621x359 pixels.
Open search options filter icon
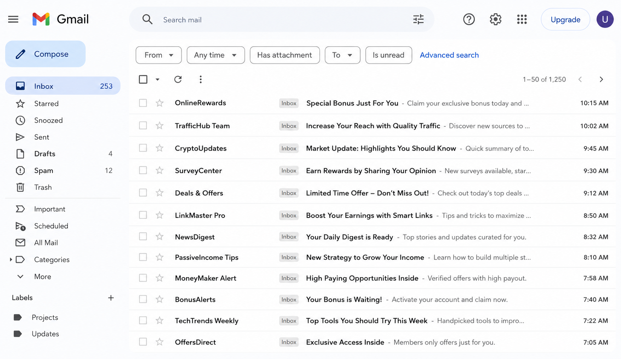(418, 19)
